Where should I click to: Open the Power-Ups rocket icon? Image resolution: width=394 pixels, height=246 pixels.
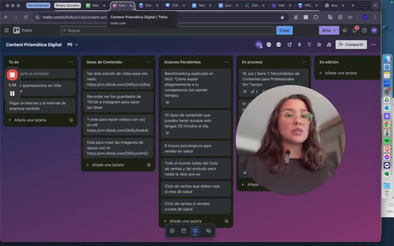point(290,45)
